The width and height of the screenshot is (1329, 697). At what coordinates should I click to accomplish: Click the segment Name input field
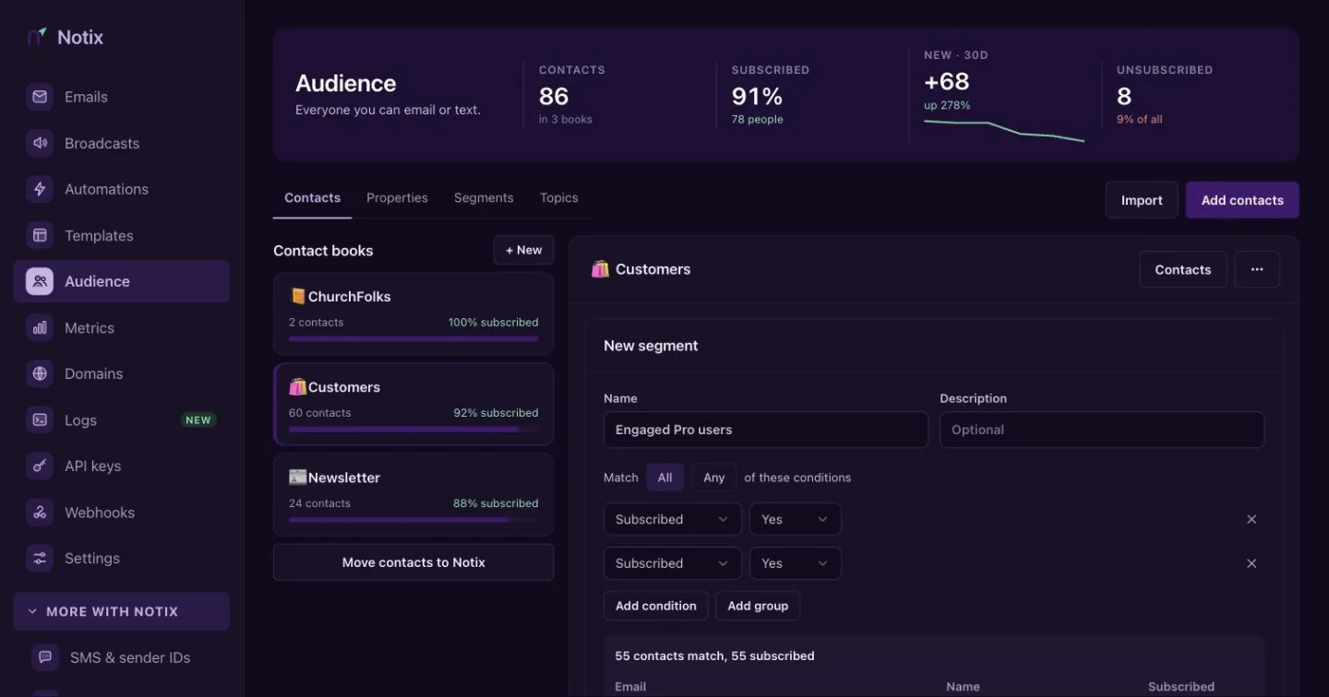click(x=766, y=430)
